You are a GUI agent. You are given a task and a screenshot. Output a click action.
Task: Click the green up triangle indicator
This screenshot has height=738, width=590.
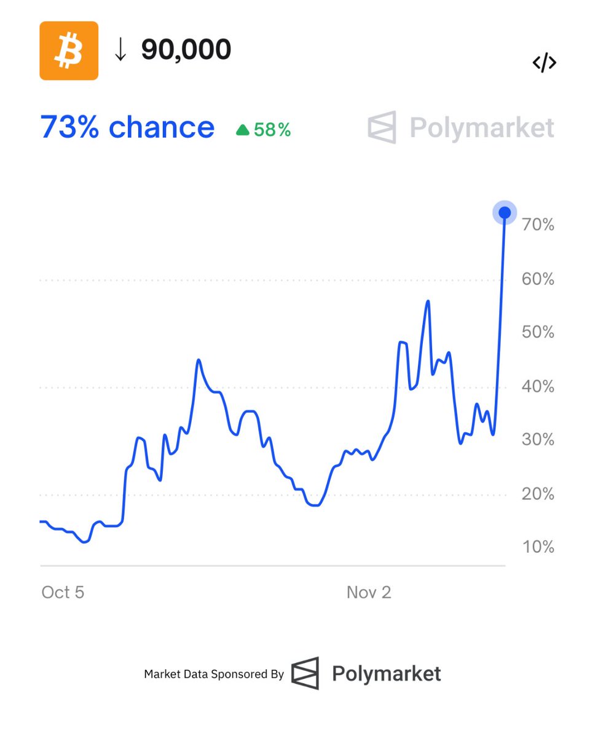243,130
